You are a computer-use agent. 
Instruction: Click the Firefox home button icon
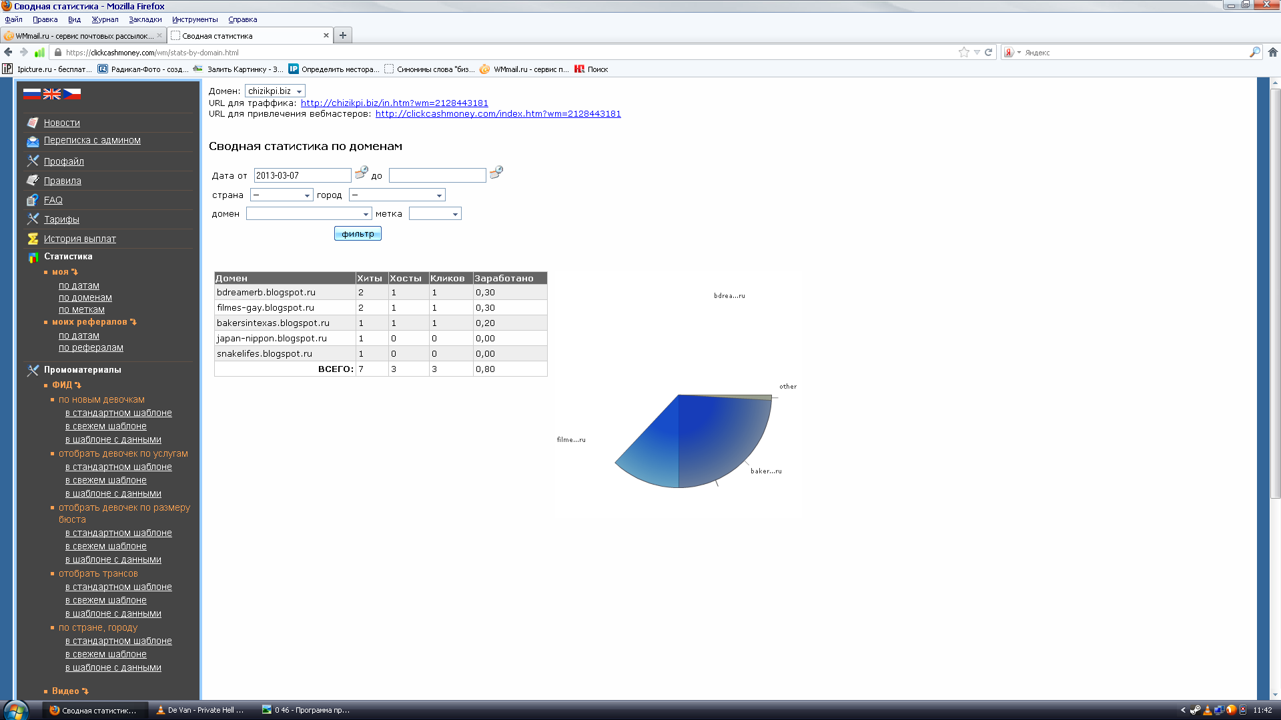(x=1273, y=52)
